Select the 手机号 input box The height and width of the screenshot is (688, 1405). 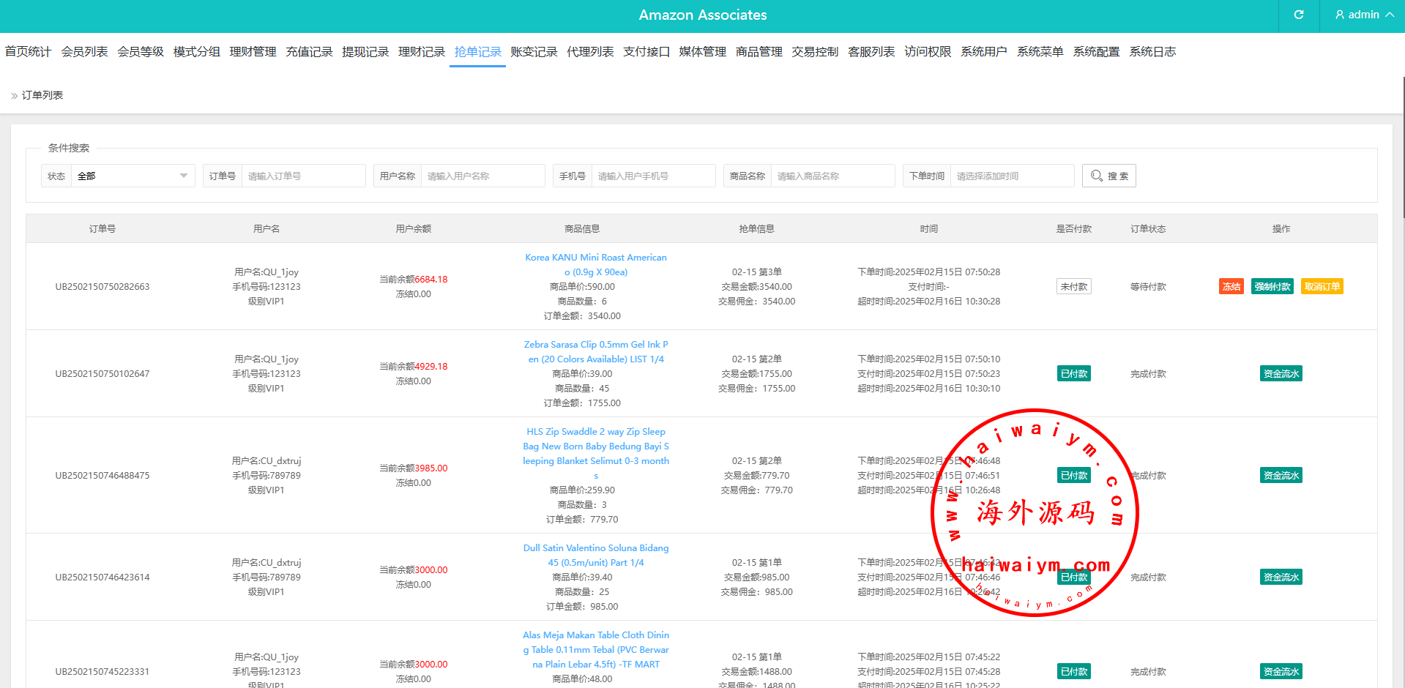click(x=653, y=176)
